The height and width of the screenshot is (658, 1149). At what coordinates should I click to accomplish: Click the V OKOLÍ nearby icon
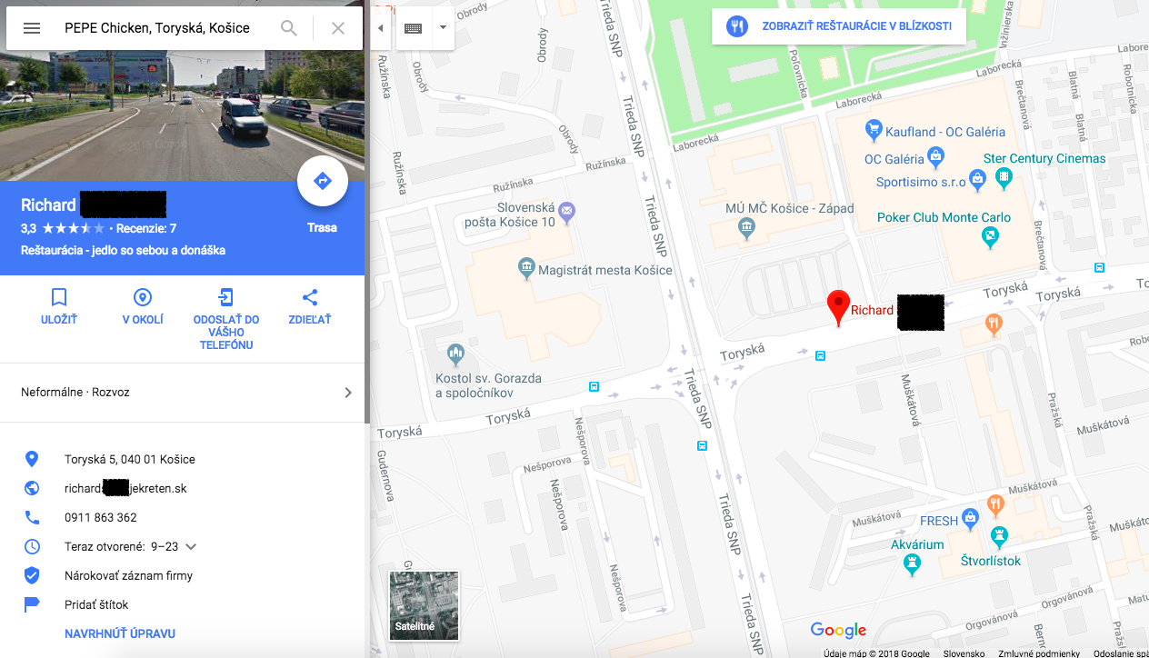[143, 307]
